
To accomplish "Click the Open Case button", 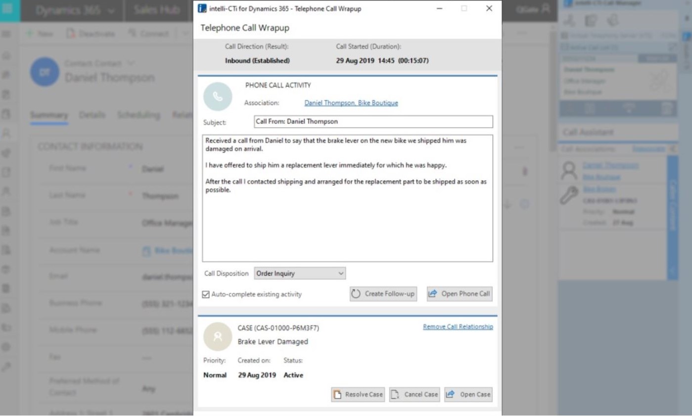I will click(468, 394).
